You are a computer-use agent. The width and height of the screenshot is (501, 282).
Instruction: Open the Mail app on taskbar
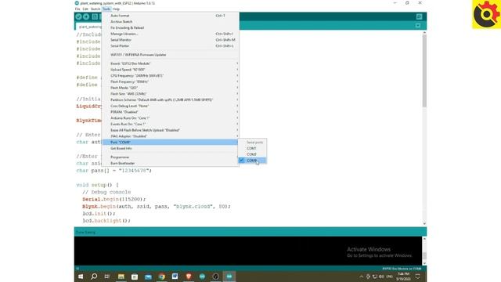pos(148,277)
